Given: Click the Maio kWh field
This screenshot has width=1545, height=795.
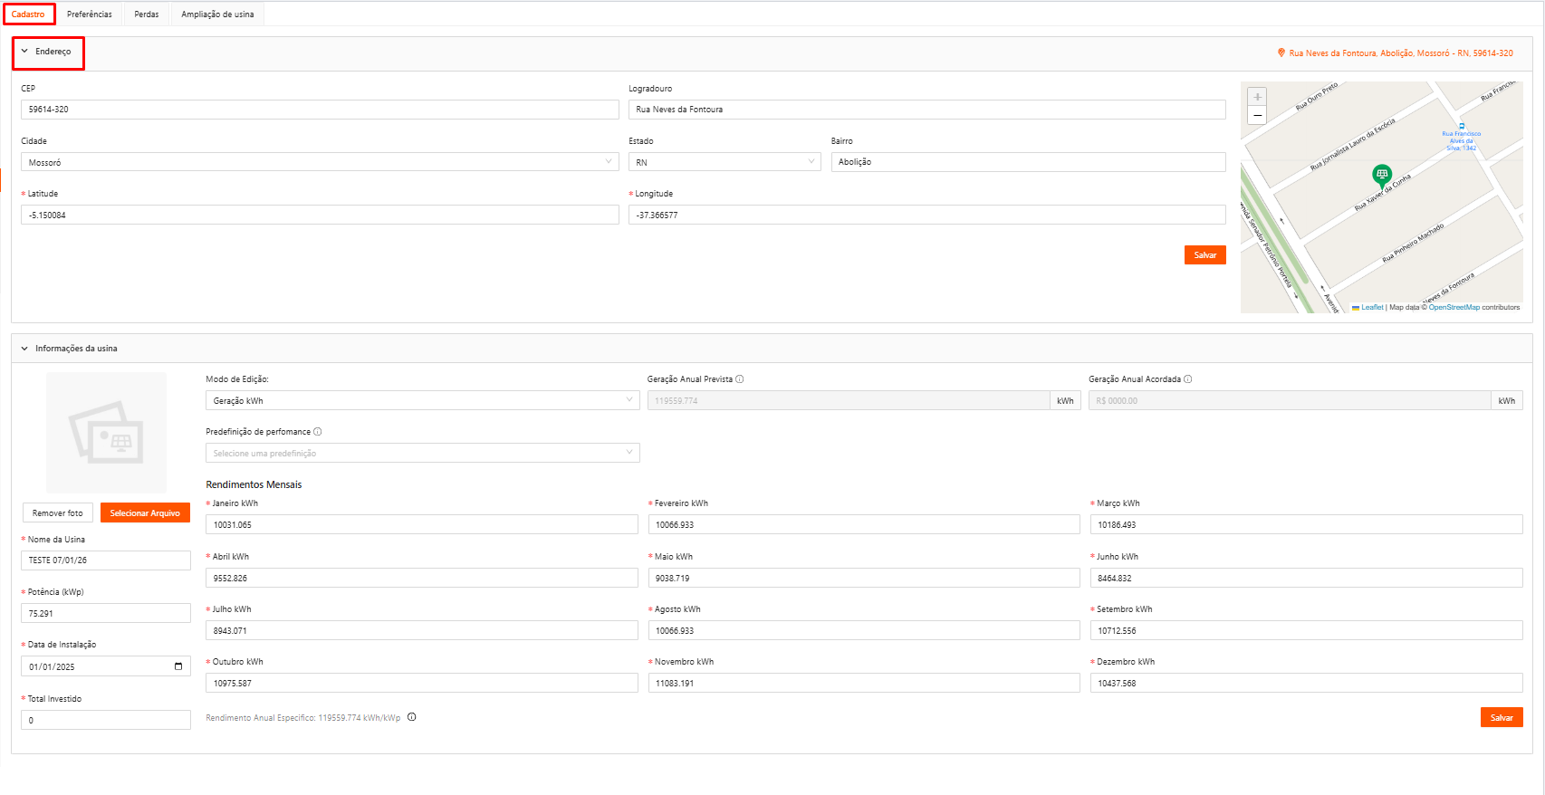Looking at the screenshot, I should (x=864, y=578).
